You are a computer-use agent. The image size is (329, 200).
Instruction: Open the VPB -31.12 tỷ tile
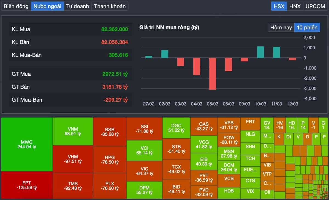click(229, 125)
